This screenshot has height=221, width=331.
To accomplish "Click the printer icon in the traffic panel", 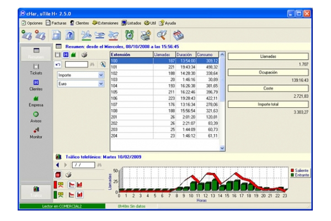I will (69, 174).
